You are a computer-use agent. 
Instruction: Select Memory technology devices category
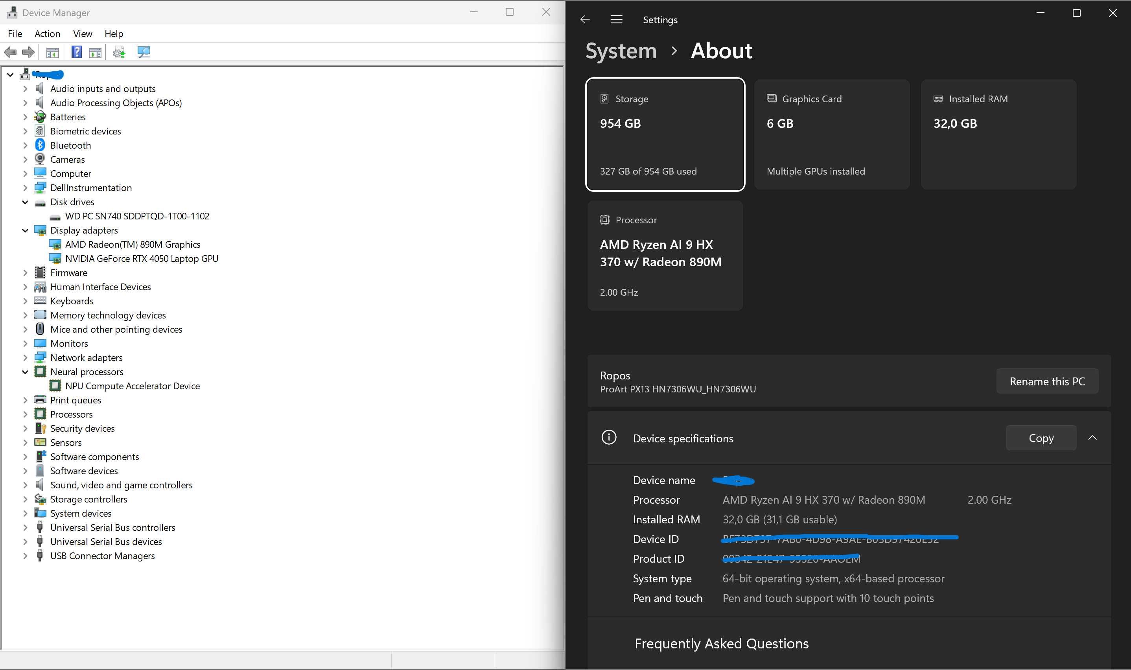pos(108,315)
